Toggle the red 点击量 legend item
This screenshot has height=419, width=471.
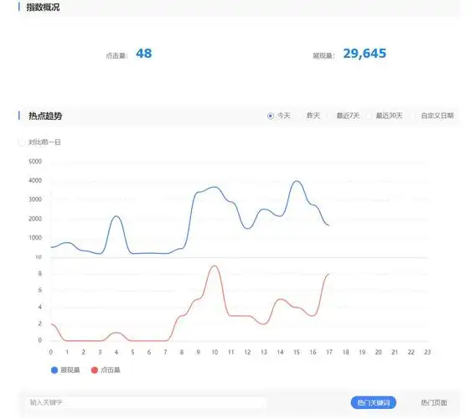[106, 370]
